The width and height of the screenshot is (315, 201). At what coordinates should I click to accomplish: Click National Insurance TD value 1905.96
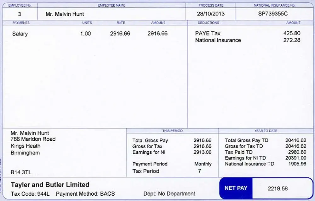[297, 164]
